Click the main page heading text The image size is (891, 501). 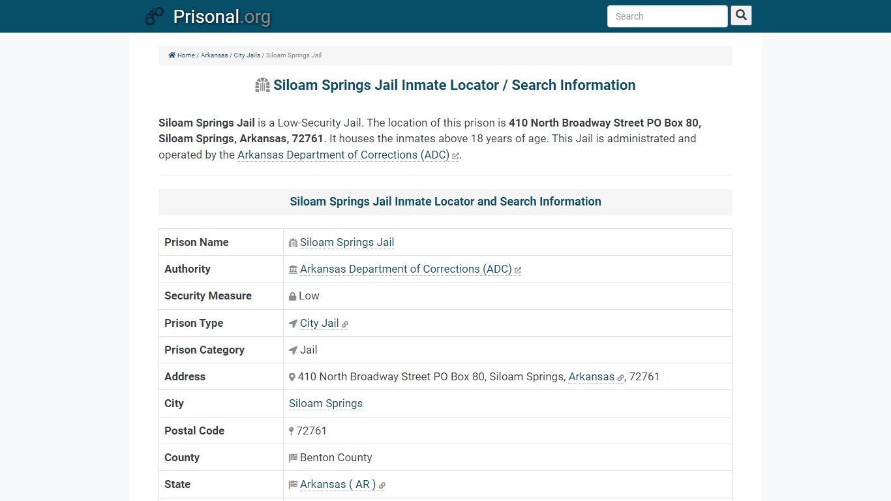point(454,85)
